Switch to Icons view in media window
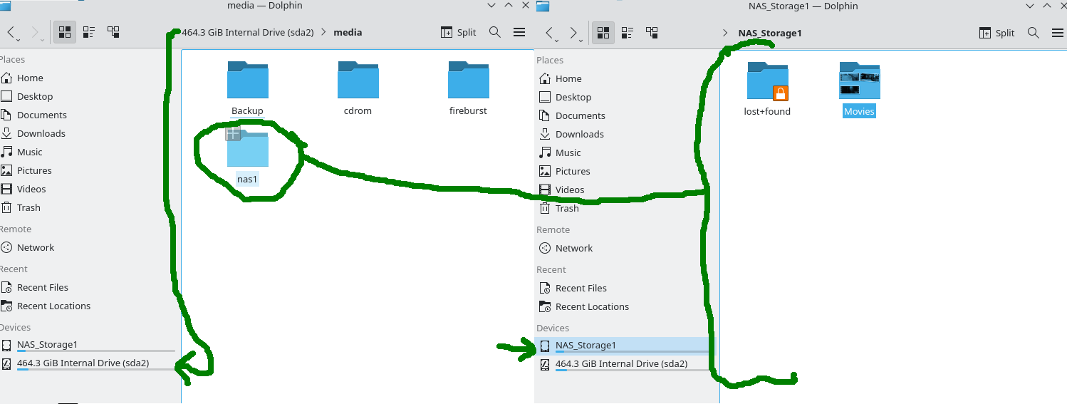Screen dimensions: 1067x404 pos(65,32)
